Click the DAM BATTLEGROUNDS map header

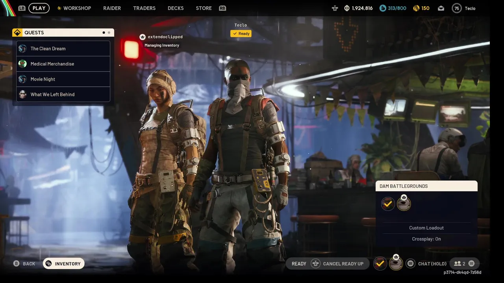(426, 186)
